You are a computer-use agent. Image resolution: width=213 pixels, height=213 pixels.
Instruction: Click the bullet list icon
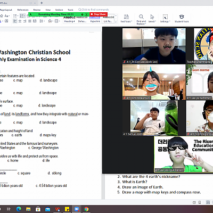(15, 16)
